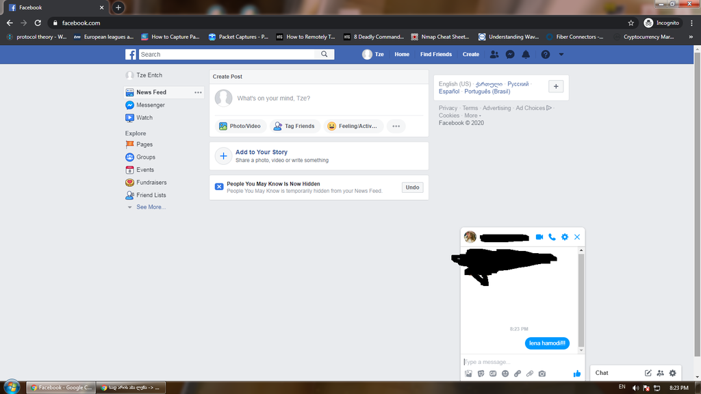Click the Feeling/Activity button
Viewport: 701px width, 394px height.
353,126
